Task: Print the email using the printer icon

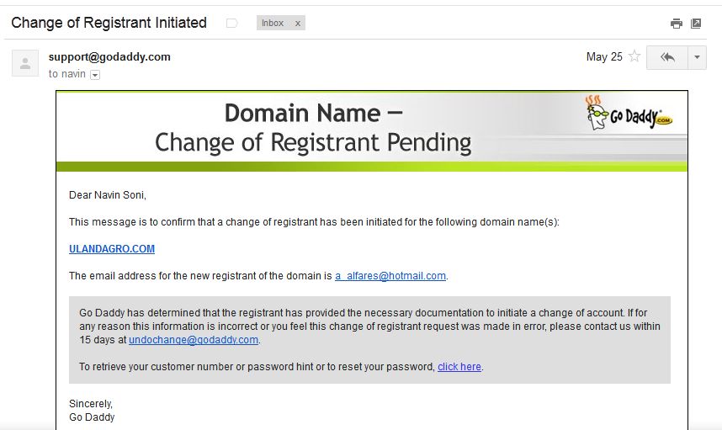Action: click(x=676, y=24)
